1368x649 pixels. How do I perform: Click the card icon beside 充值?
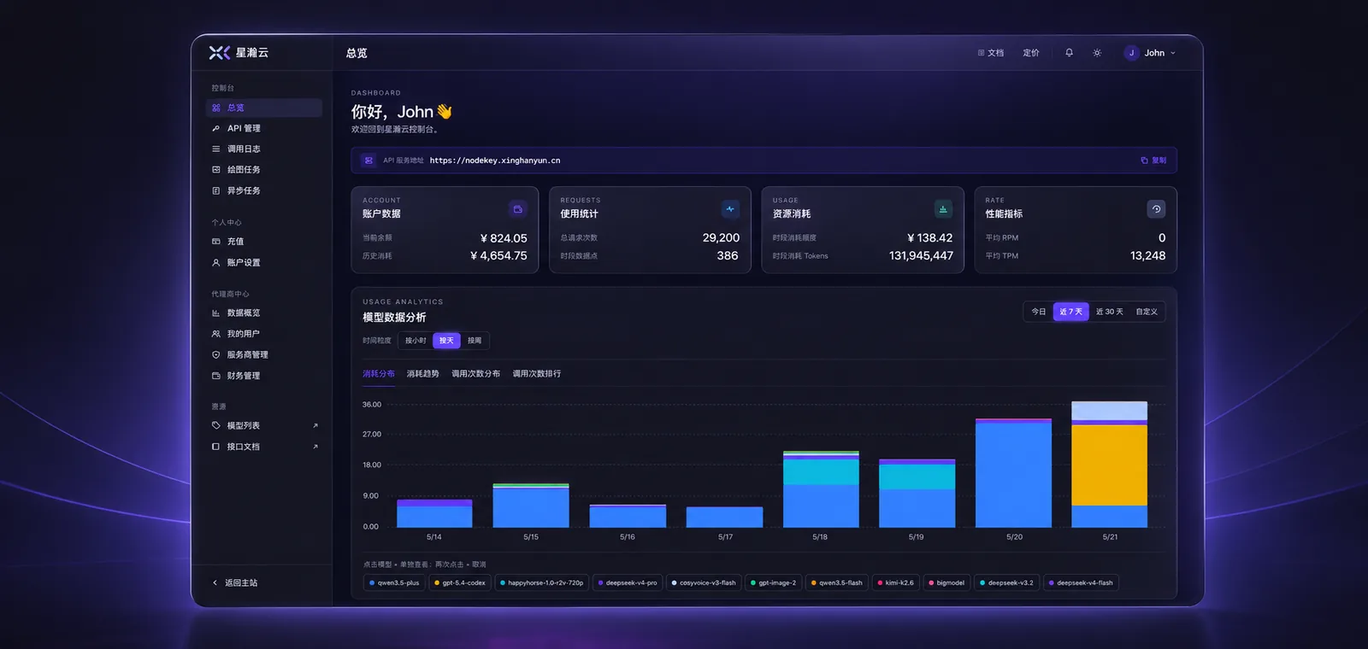[x=216, y=242]
